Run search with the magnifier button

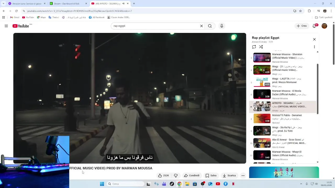coord(210,26)
